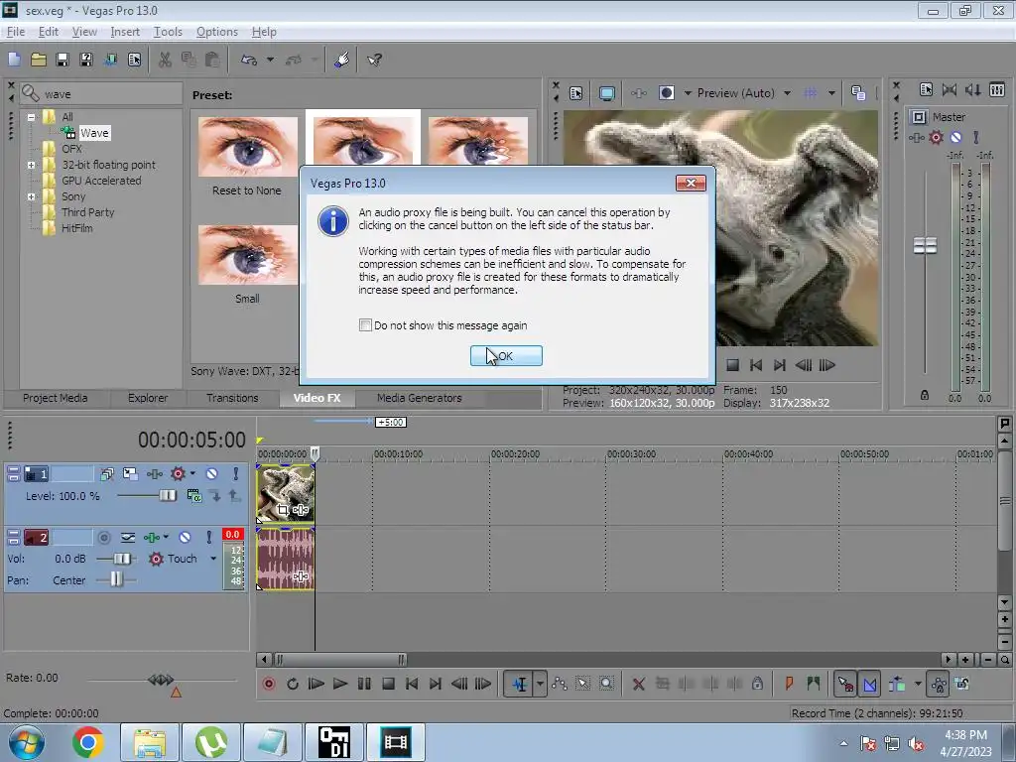Open Master bus FX gear icon
This screenshot has height=762, width=1016.
936,137
